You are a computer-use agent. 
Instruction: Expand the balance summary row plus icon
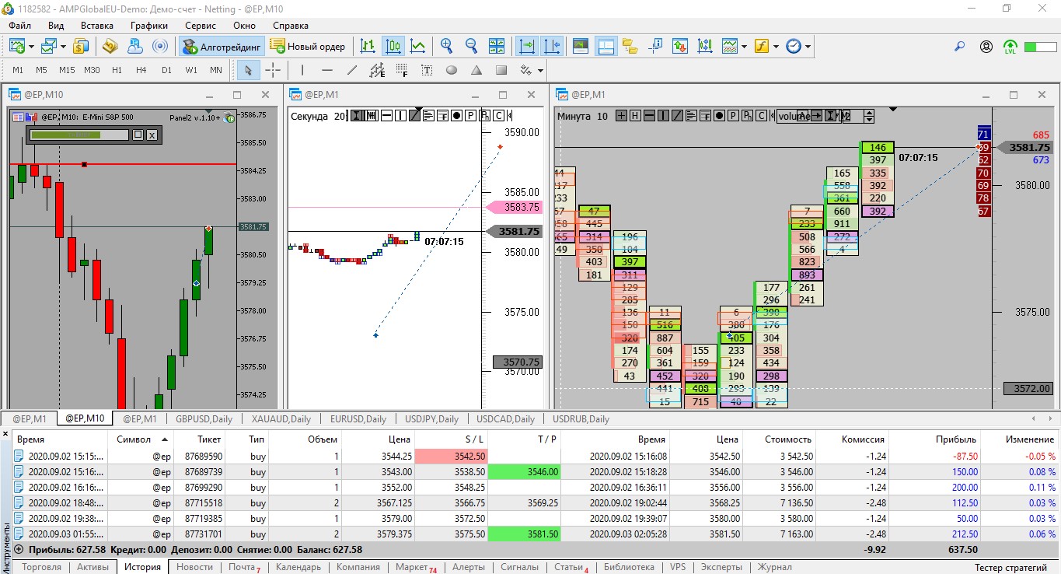point(19,550)
